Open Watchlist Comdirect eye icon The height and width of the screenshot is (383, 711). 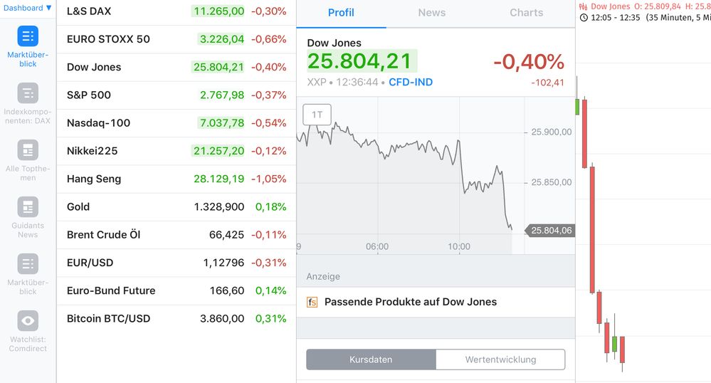(28, 321)
